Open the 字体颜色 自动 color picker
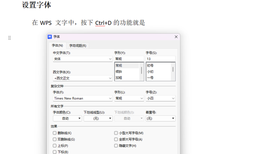Screen dimensions: 264x154 [67, 118]
